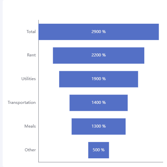
Task: Click the Rent axis label
Action: [31, 55]
